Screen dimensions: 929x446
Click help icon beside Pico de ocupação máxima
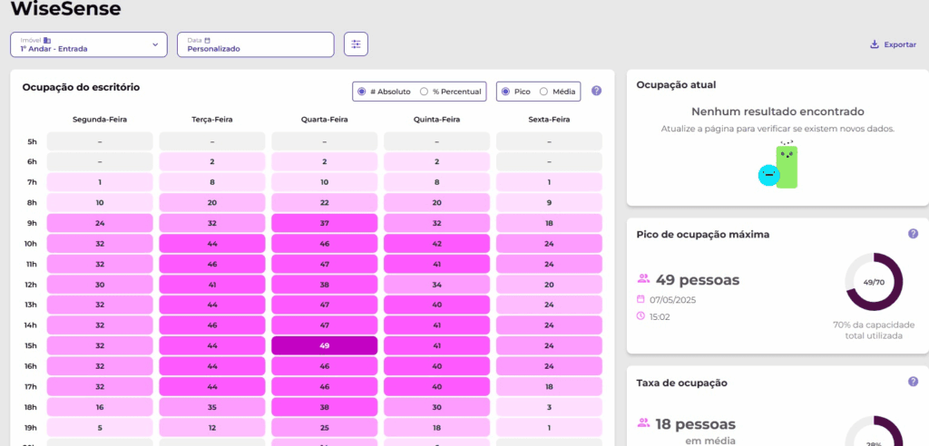pyautogui.click(x=913, y=233)
